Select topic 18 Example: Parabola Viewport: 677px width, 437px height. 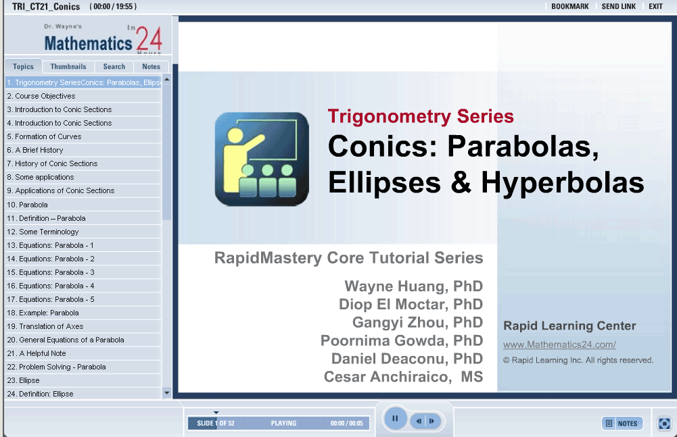83,313
